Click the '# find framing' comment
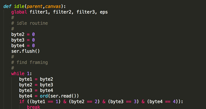This screenshot has width=206, height=109. coord(29,62)
